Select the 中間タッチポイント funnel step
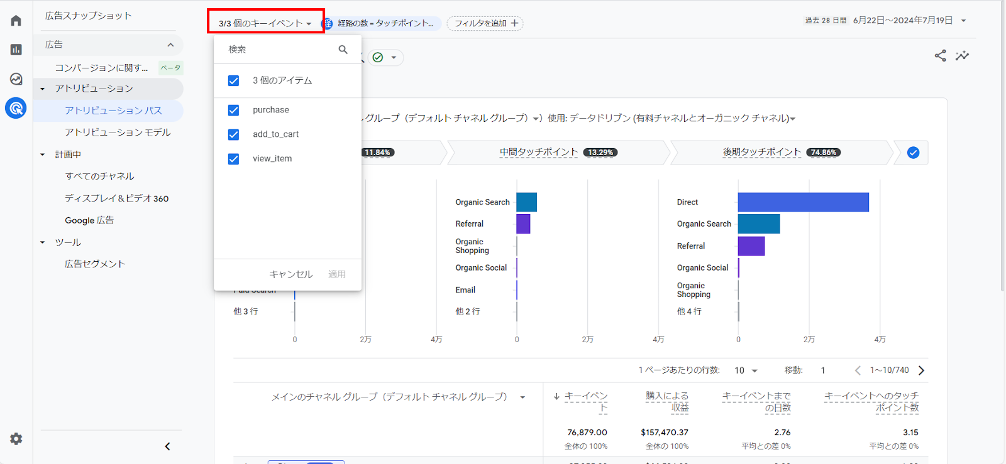Screen dimensions: 1006x464 (558, 153)
